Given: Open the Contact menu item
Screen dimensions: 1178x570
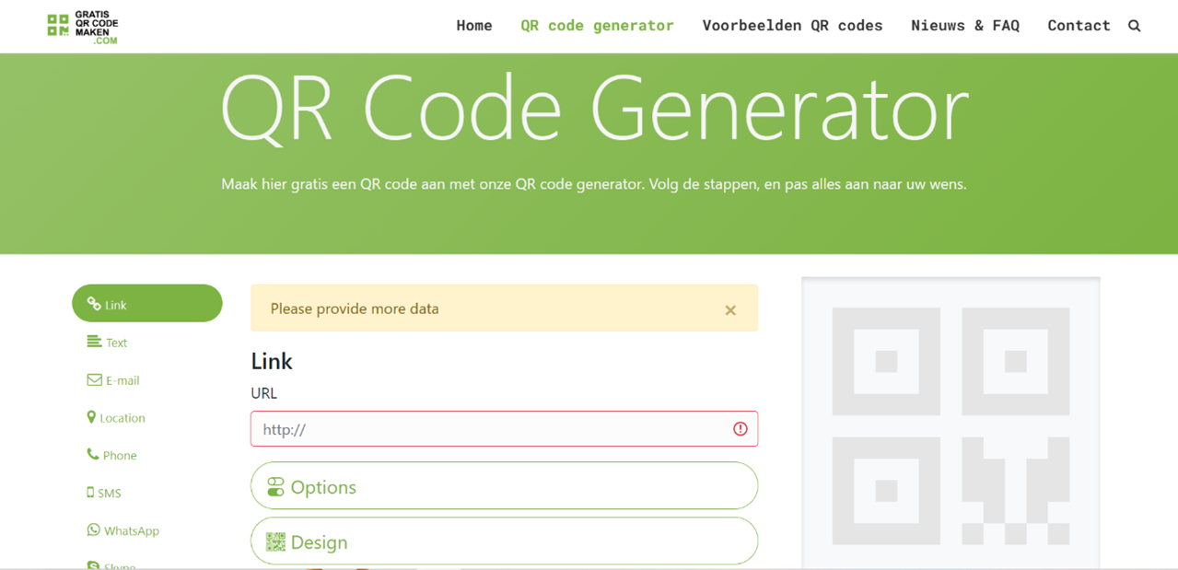Looking at the screenshot, I should (x=1079, y=26).
